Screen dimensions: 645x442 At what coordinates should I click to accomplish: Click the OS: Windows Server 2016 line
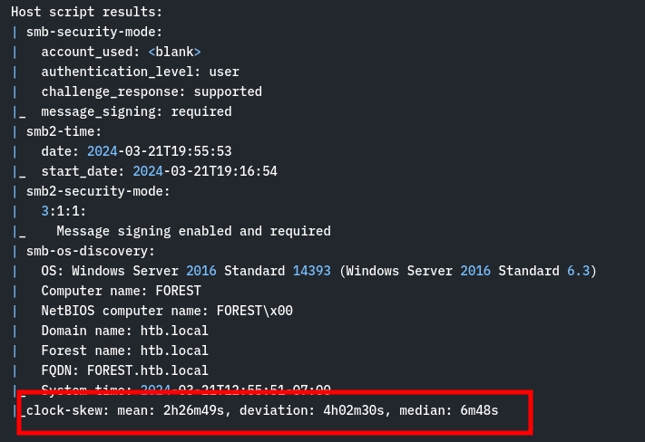318,272
